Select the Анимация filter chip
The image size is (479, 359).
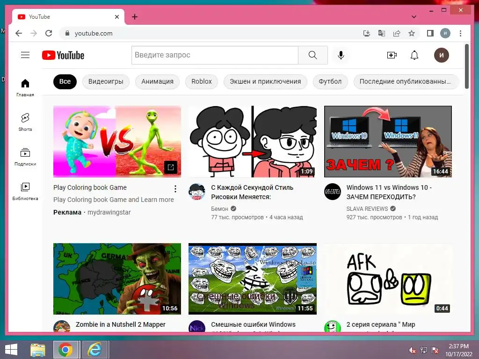tap(157, 81)
